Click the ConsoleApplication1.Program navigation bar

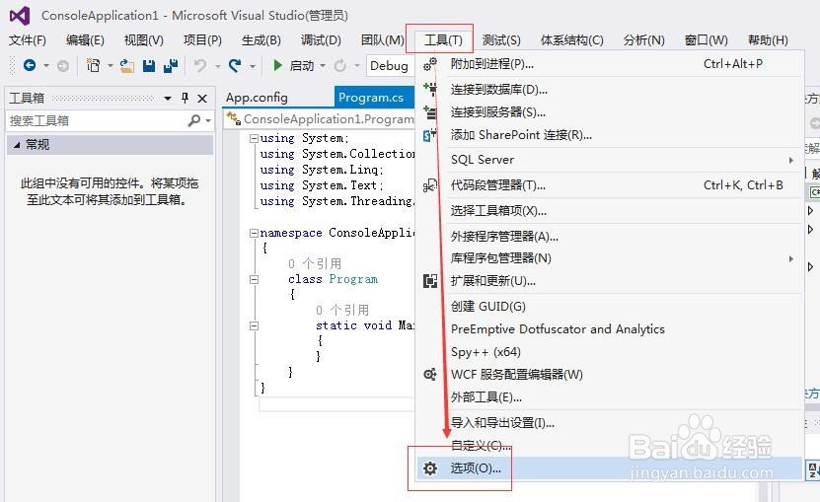pyautogui.click(x=319, y=119)
